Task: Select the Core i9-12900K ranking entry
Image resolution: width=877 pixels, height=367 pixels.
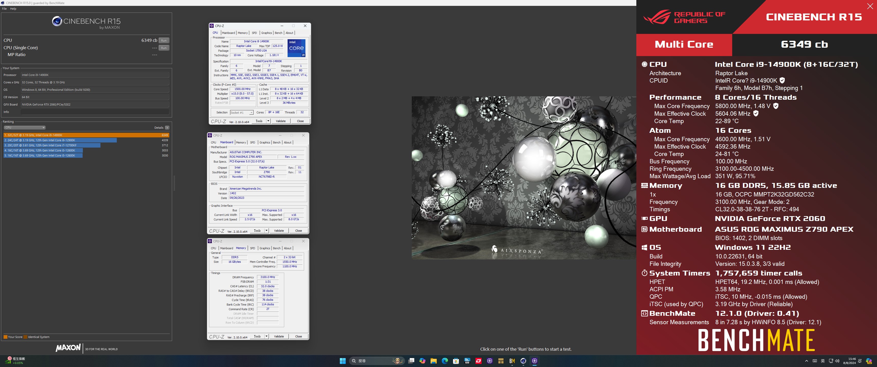Action: pos(86,140)
